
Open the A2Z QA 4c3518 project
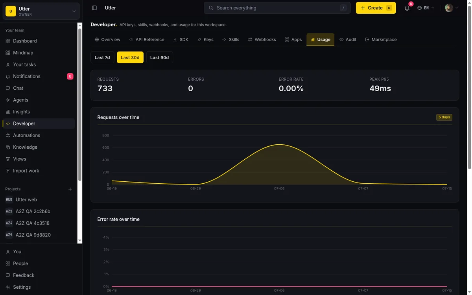[39, 223]
